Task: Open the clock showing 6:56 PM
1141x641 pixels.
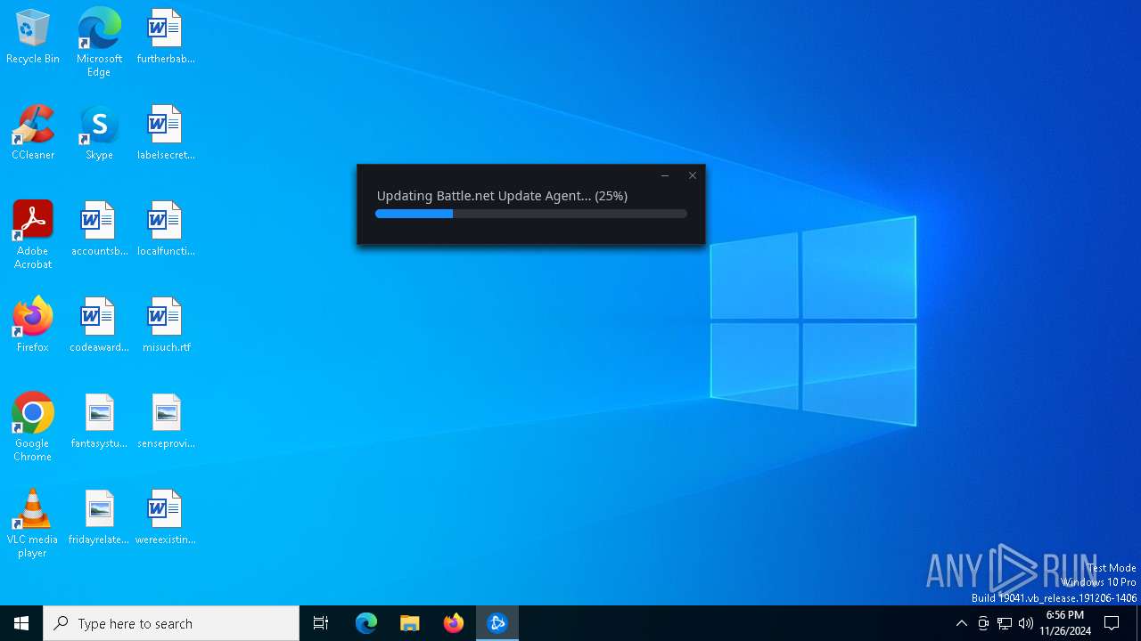Action: point(1065,623)
